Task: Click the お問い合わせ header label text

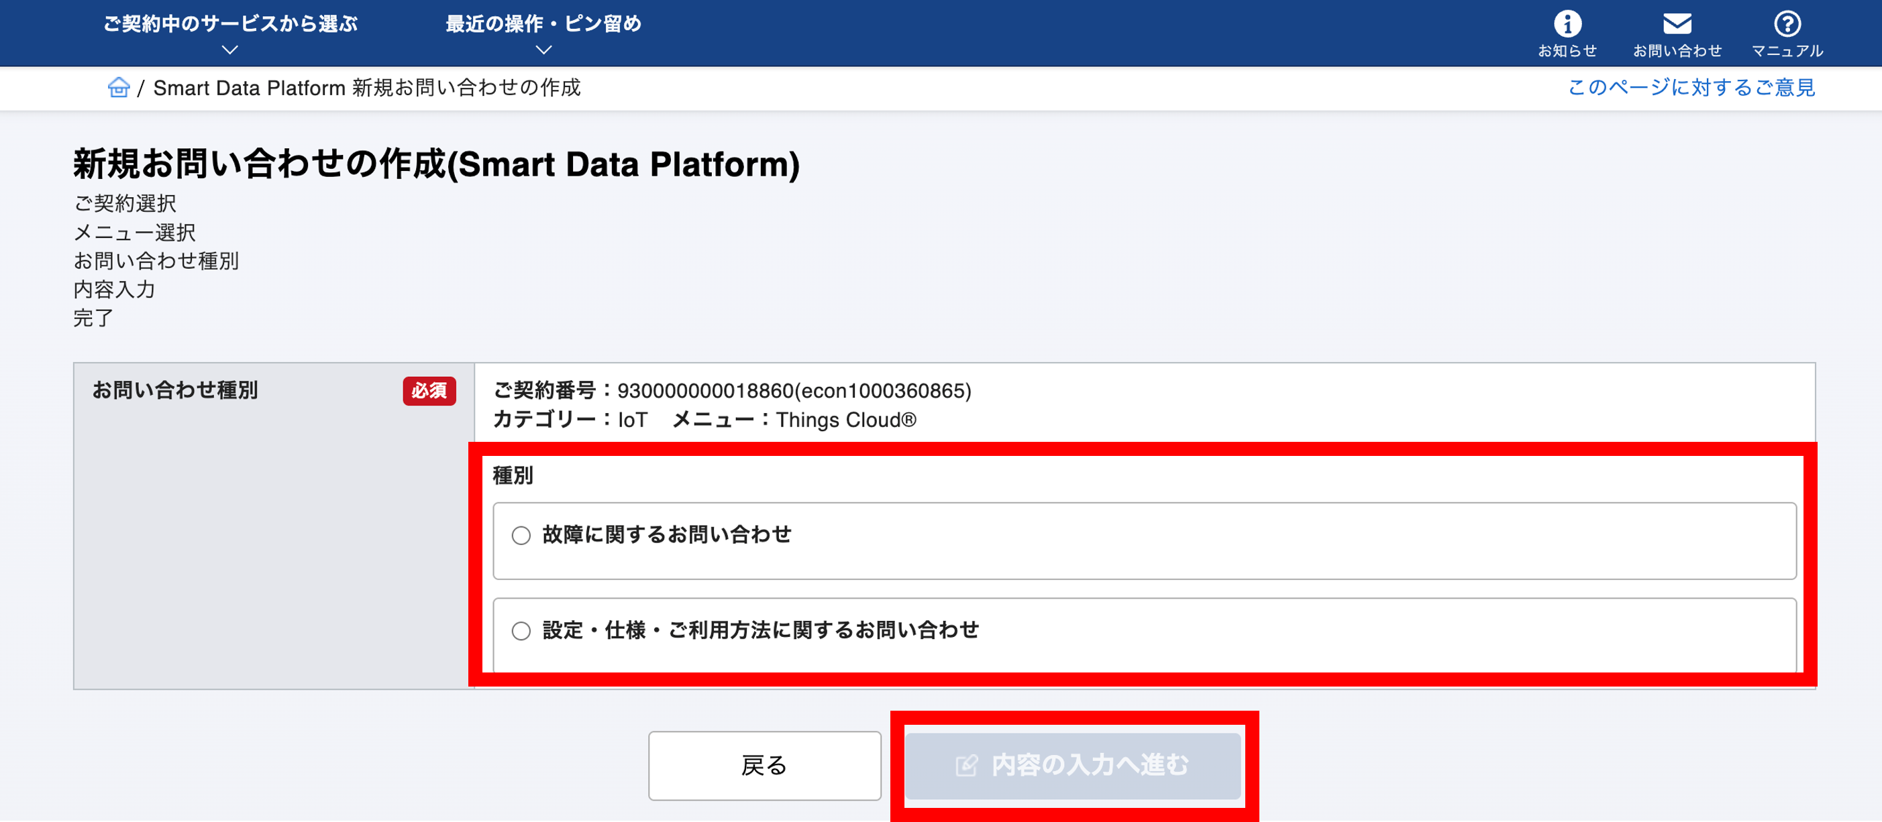Action: point(1677,51)
